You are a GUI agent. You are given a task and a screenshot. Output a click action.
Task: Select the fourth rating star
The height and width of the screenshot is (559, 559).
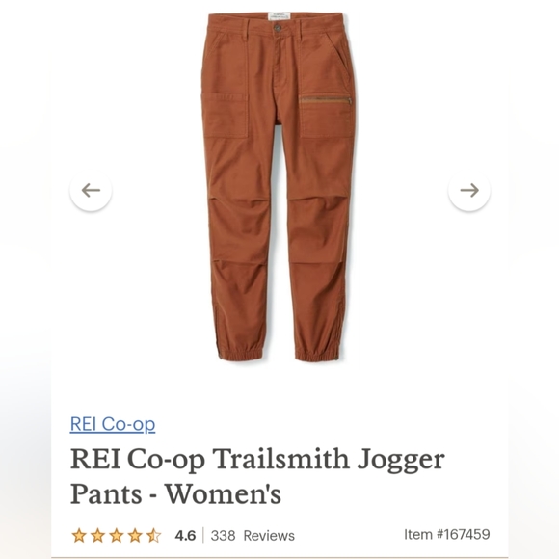[x=135, y=536]
